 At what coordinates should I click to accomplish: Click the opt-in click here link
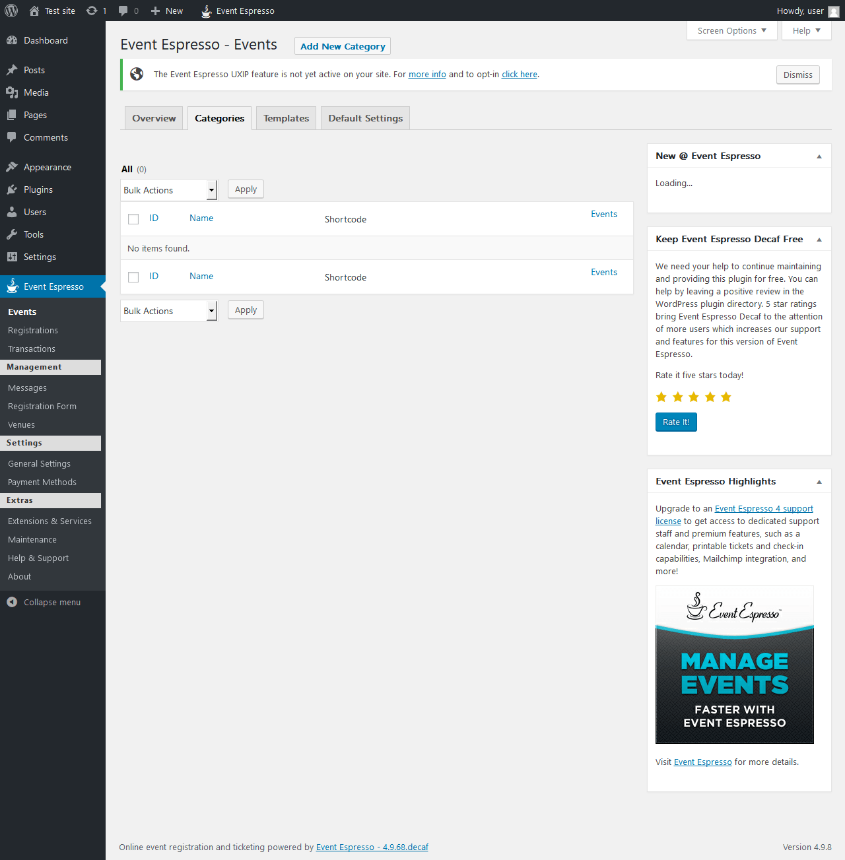pyautogui.click(x=520, y=74)
